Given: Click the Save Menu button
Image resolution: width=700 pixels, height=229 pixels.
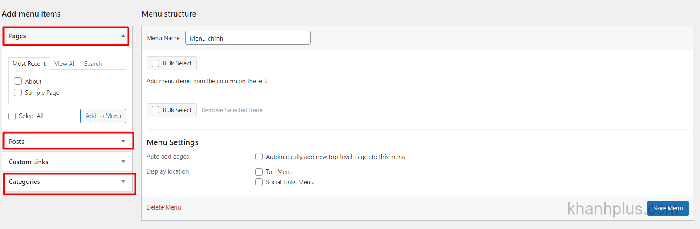Looking at the screenshot, I should tap(668, 208).
